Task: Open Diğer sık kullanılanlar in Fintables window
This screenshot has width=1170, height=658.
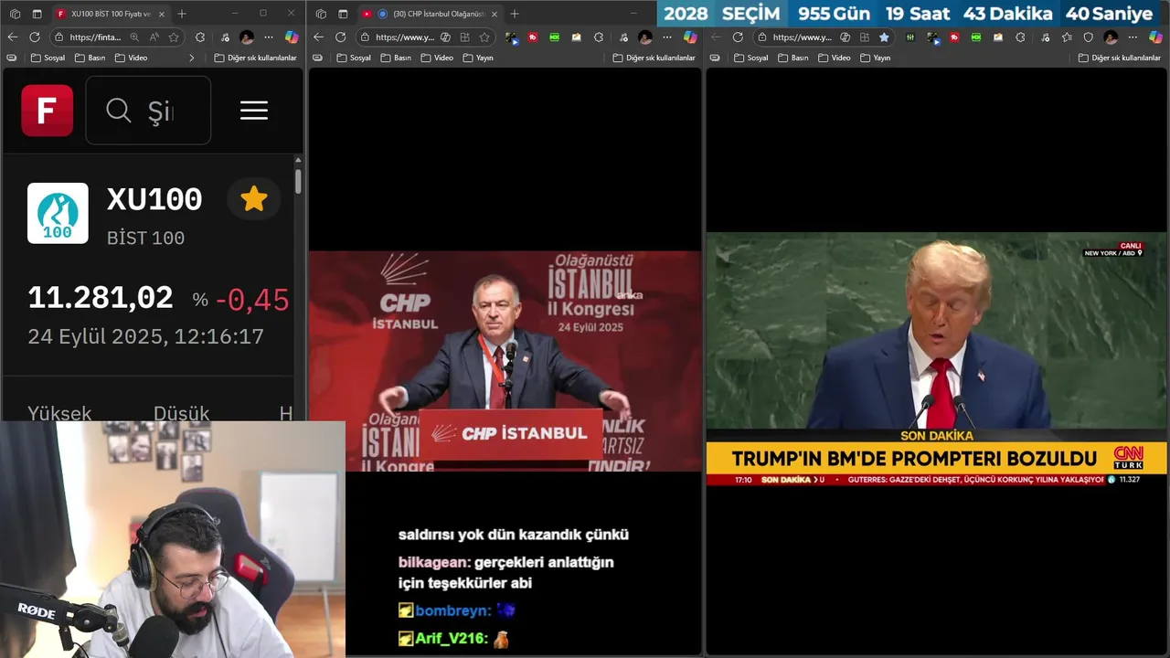Action: [x=255, y=58]
